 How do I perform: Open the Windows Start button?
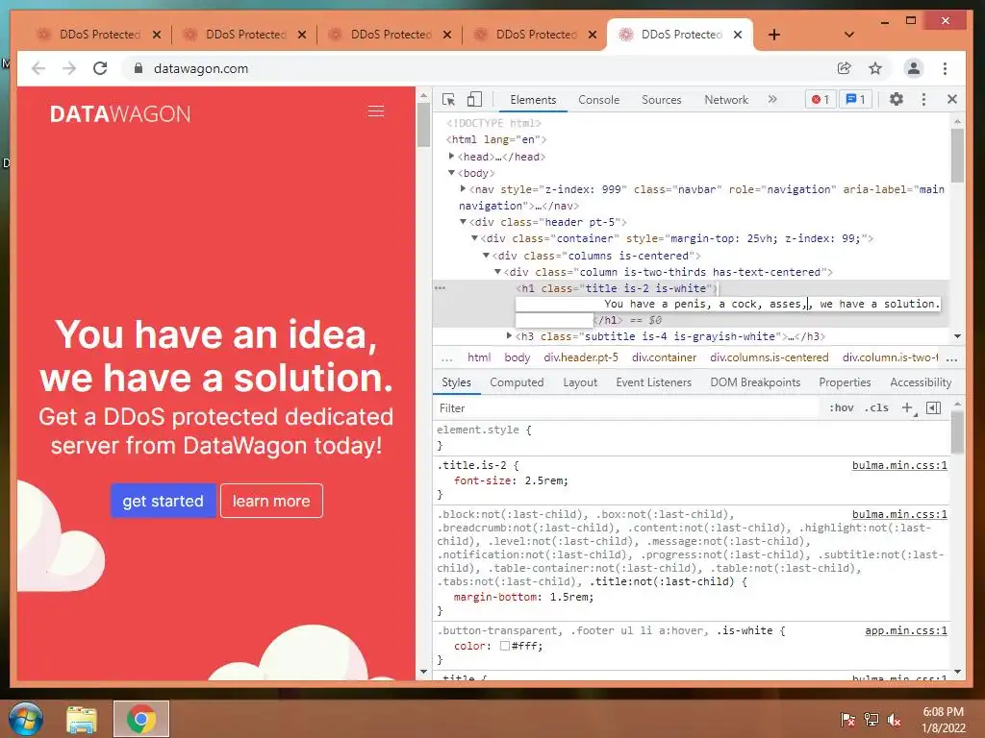click(x=25, y=719)
